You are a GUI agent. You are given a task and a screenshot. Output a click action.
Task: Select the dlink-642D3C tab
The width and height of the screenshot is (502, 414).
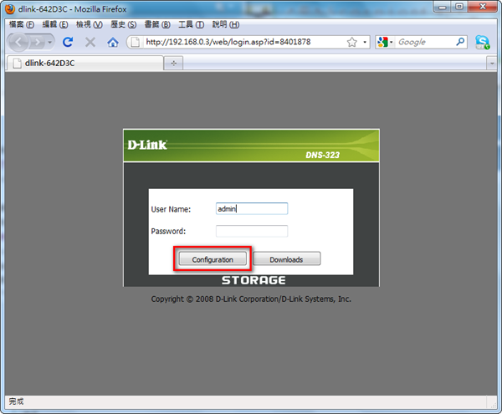click(85, 63)
